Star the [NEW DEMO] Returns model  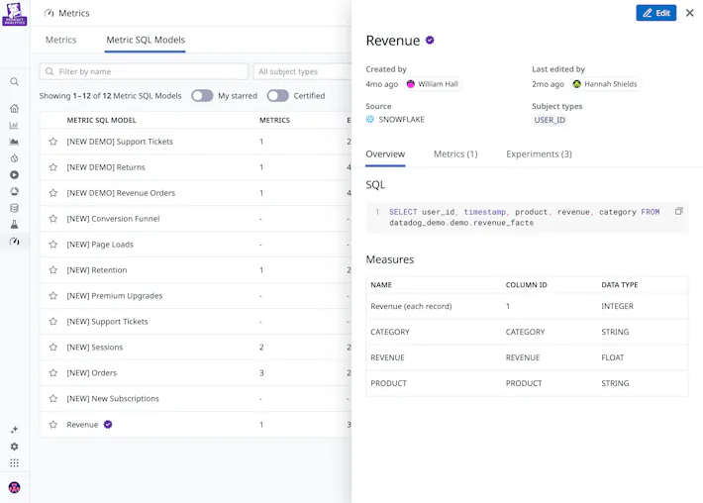pos(53,167)
